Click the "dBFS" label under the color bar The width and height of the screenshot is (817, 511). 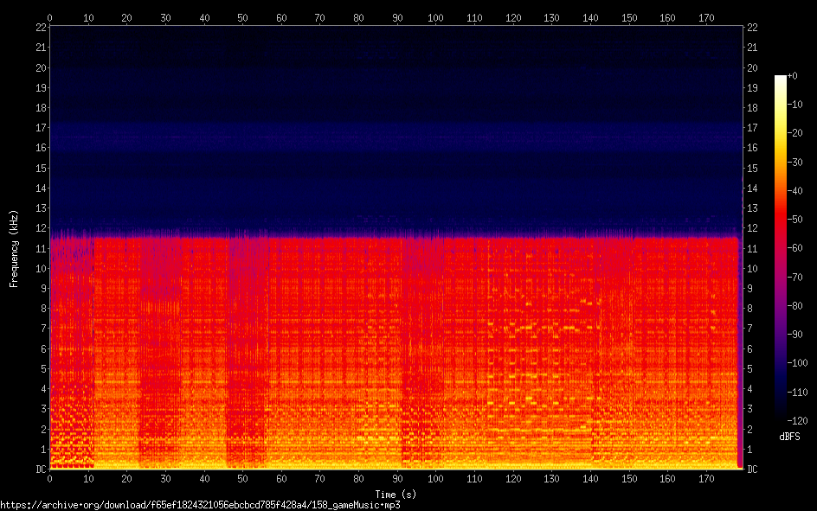coord(790,435)
